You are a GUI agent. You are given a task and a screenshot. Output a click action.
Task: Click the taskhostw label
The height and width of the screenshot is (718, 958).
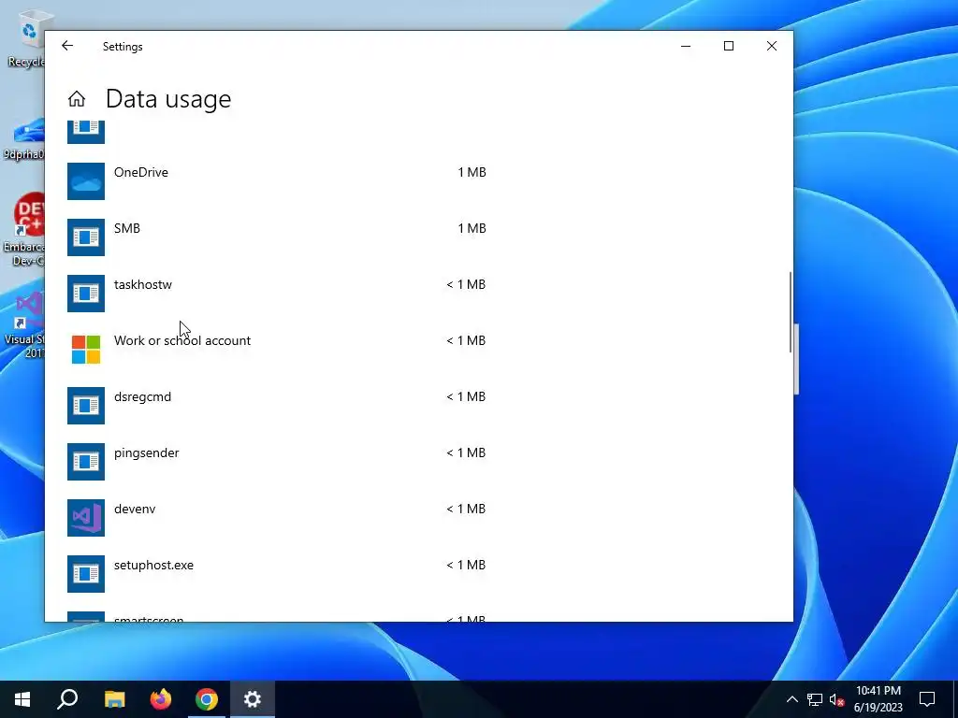[x=143, y=284]
